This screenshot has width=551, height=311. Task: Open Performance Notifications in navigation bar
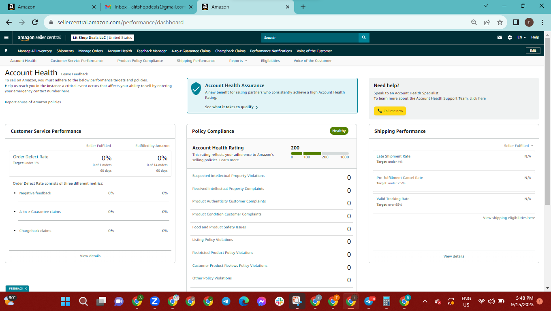click(x=271, y=51)
